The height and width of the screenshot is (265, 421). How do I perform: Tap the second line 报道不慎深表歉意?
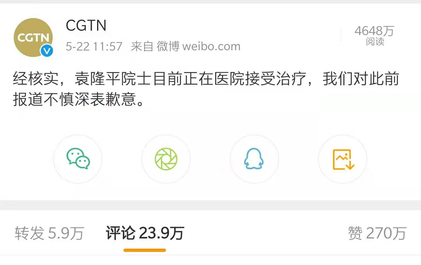(x=78, y=99)
